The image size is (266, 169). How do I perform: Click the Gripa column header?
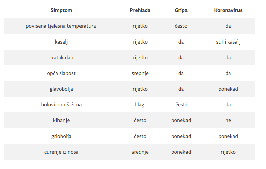click(181, 10)
